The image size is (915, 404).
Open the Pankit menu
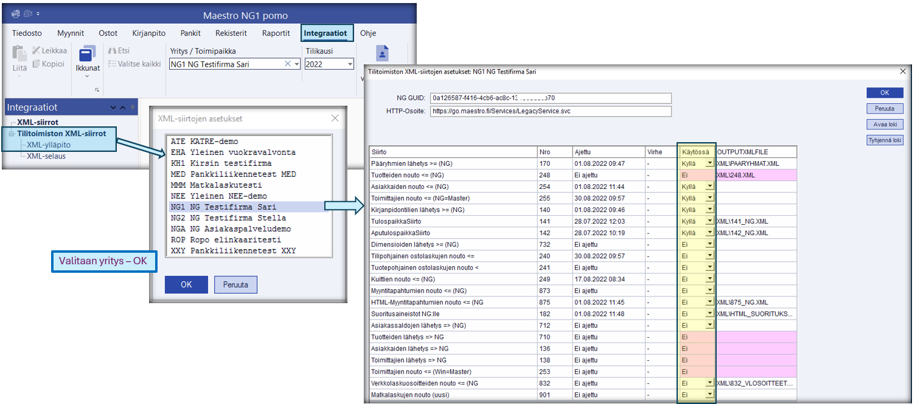(190, 33)
